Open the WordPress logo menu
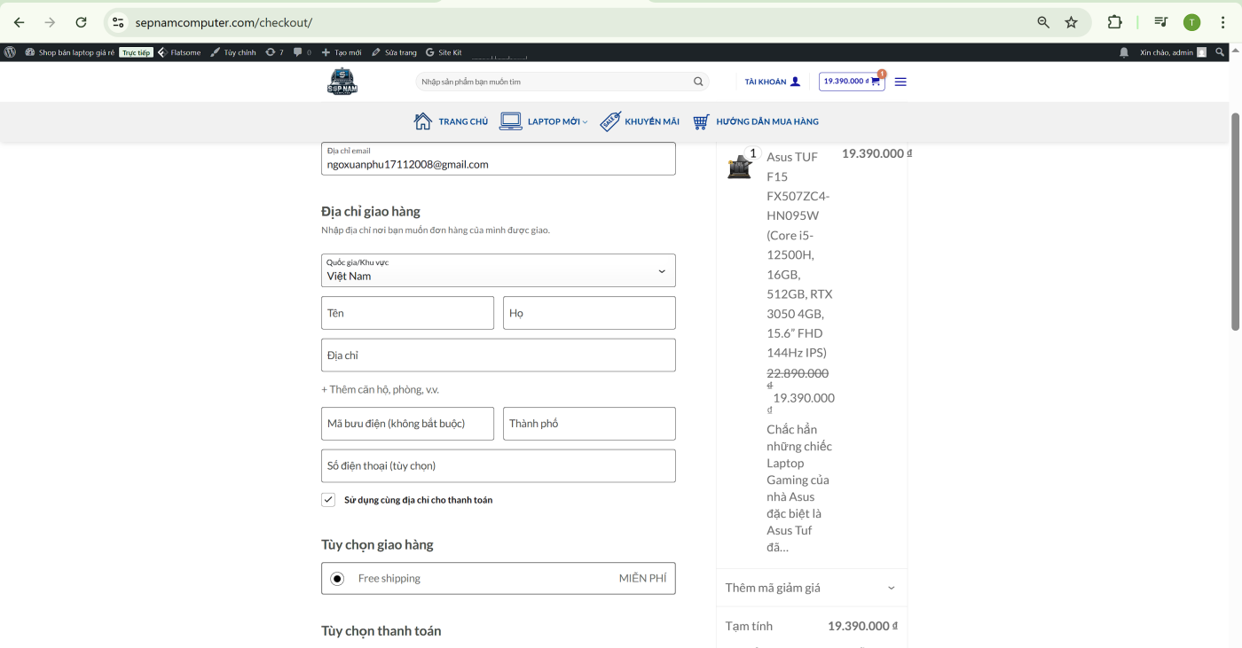Screen dimensions: 1242x648 [10, 52]
